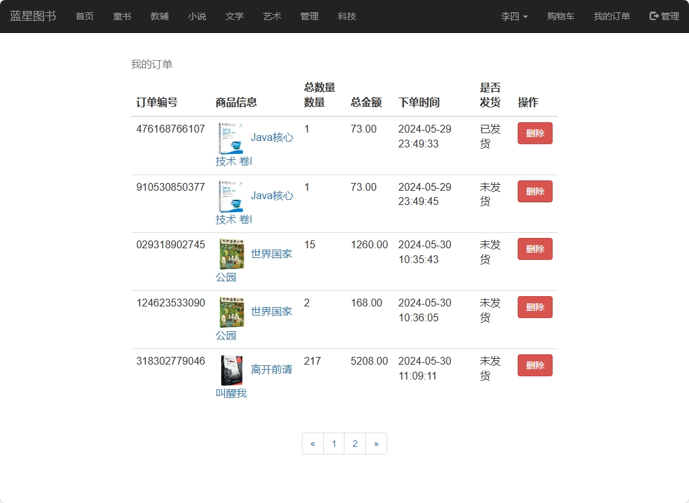Delete order 318302779046 with 删除 button
This screenshot has height=503, width=689.
pos(535,365)
